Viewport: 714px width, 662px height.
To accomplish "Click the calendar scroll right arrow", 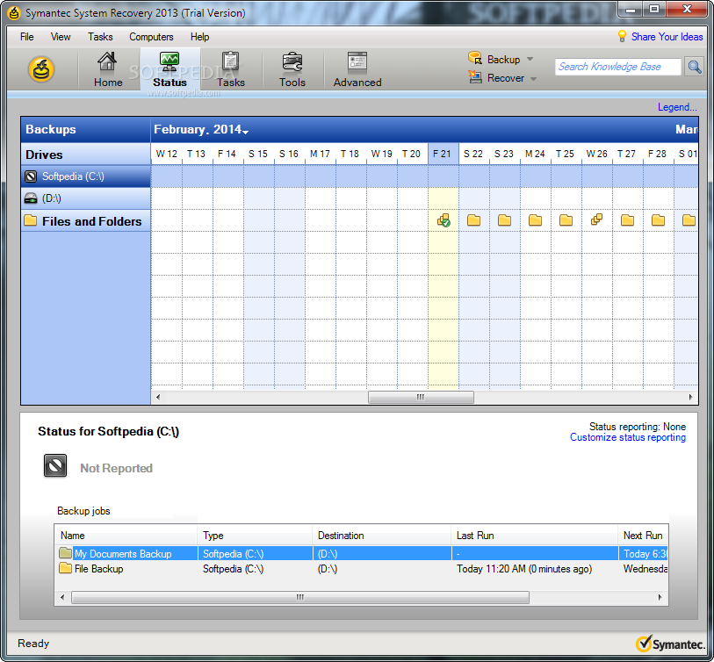I will point(691,397).
